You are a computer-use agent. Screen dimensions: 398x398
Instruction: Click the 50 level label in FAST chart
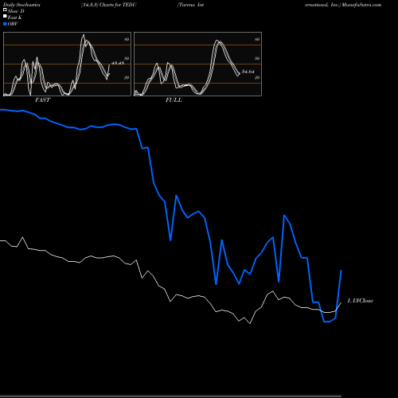coord(127,58)
